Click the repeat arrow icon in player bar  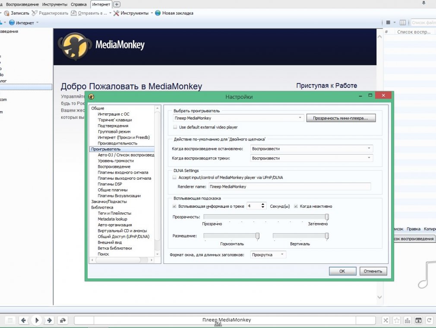(429, 321)
